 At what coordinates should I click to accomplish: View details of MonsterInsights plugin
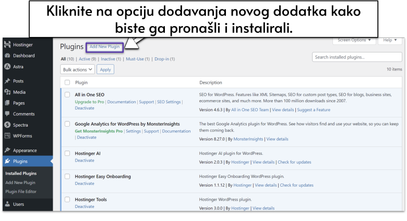point(277,139)
